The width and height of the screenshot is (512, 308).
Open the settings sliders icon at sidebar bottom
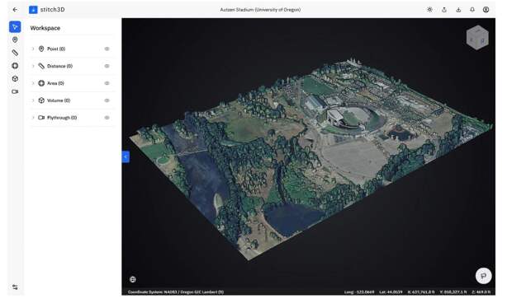coord(15,287)
